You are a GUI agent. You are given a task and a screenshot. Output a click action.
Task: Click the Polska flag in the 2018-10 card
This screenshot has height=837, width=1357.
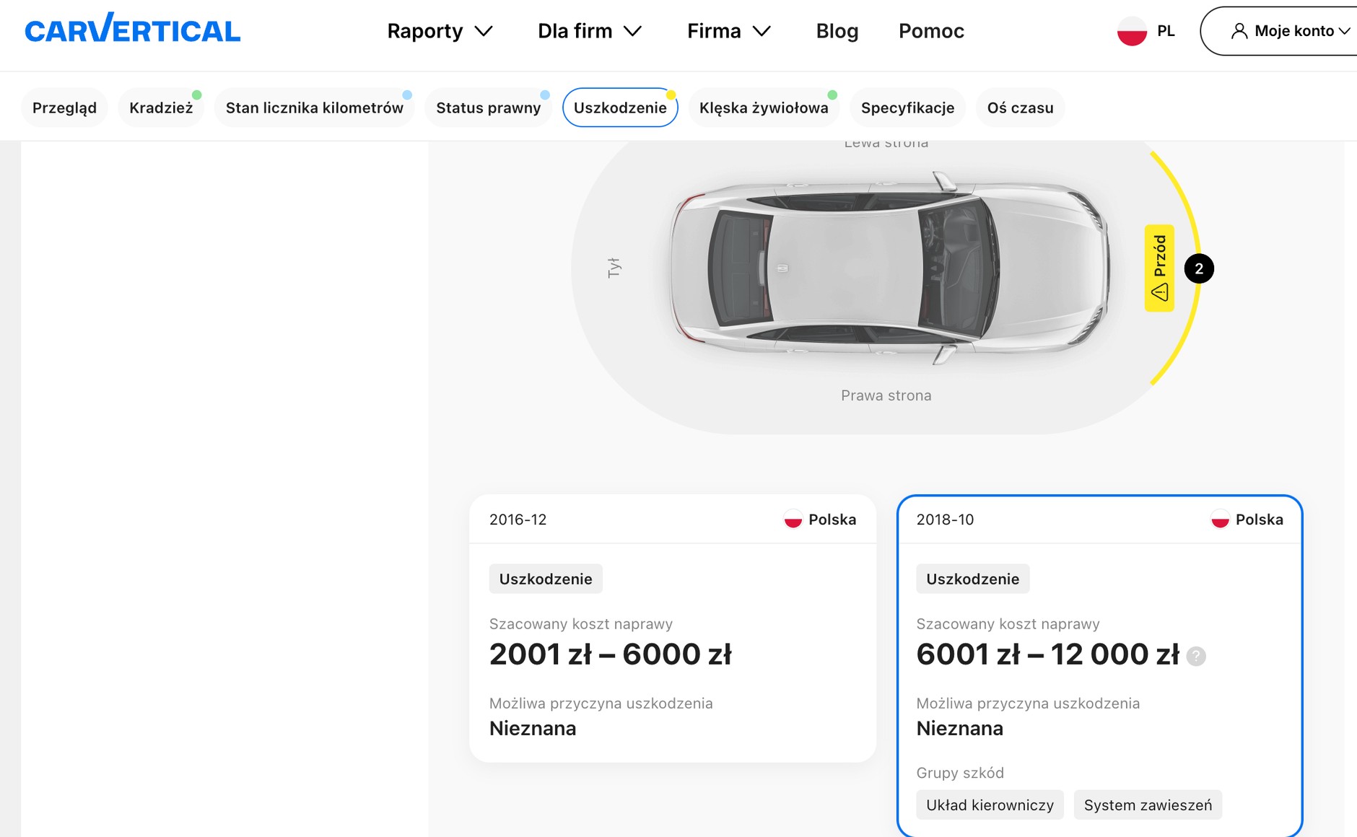[x=1220, y=520]
